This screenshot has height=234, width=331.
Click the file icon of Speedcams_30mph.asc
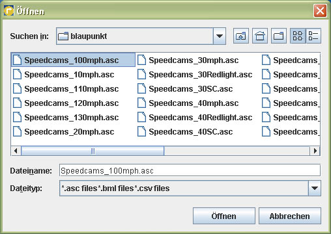tap(141, 60)
